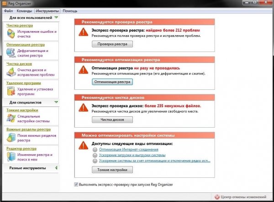This screenshot has width=274, height=202.
Task: Open the Важные разделы реестра sidebar link
Action: [28, 129]
